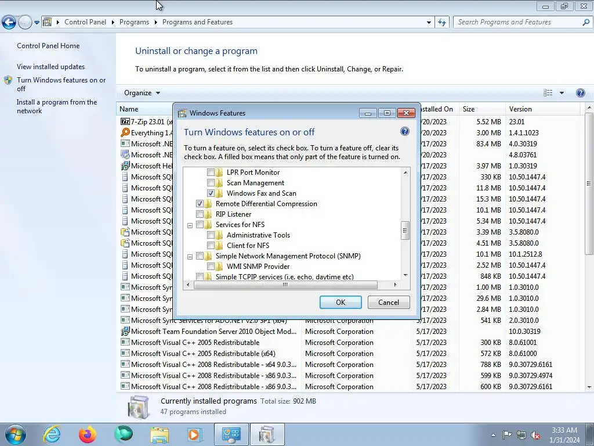Open Internet Explorer from the taskbar
This screenshot has height=446, width=594.
[52, 435]
